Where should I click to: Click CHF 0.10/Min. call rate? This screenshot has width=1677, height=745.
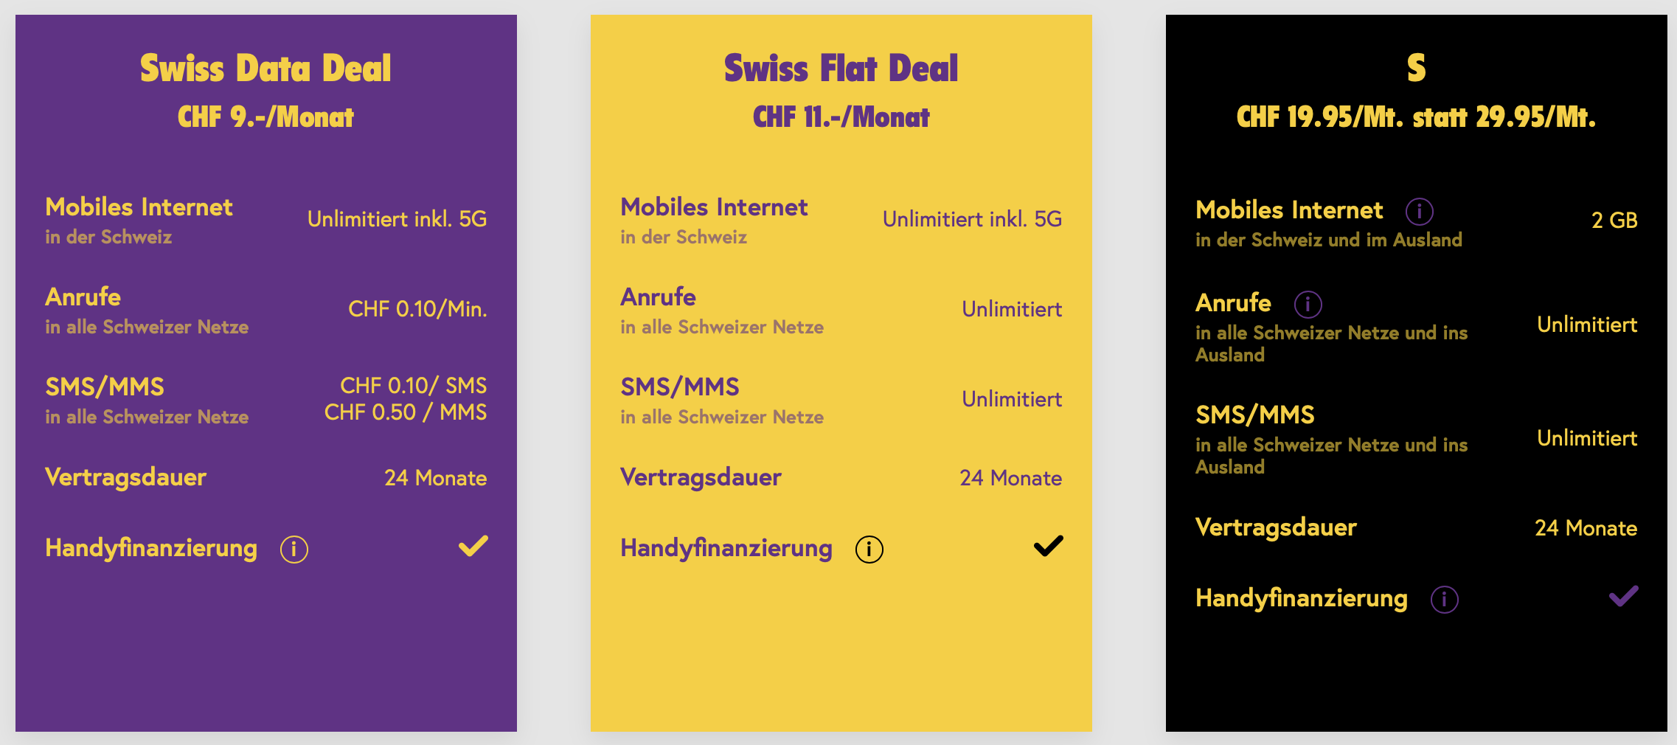(x=417, y=308)
